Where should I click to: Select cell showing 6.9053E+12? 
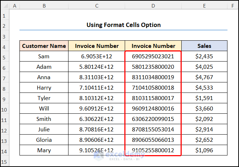coord(97,57)
